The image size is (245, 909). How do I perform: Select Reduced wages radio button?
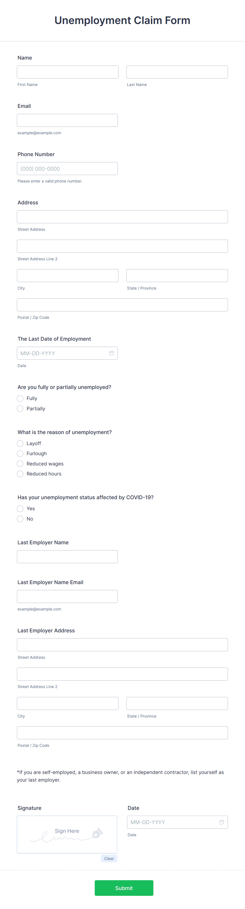click(20, 464)
